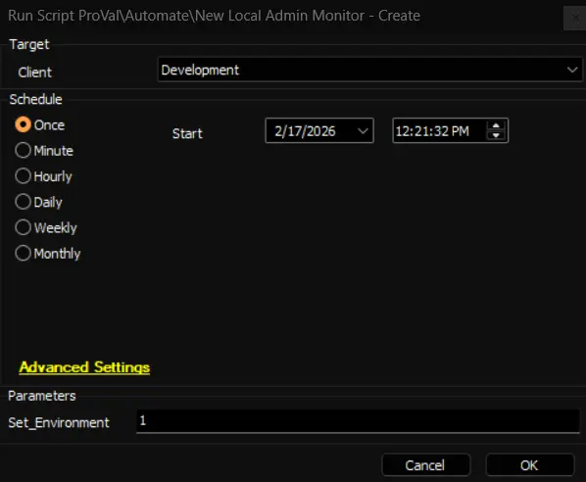Viewport: 586px width, 482px height.
Task: Pick the Daily schedule radio button
Action: point(23,202)
